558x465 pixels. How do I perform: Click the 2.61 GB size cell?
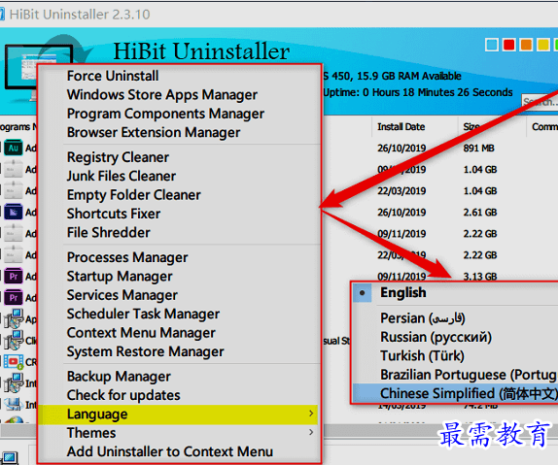pyautogui.click(x=480, y=213)
